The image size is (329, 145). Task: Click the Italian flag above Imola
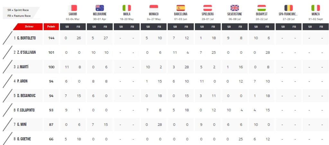[127, 8]
